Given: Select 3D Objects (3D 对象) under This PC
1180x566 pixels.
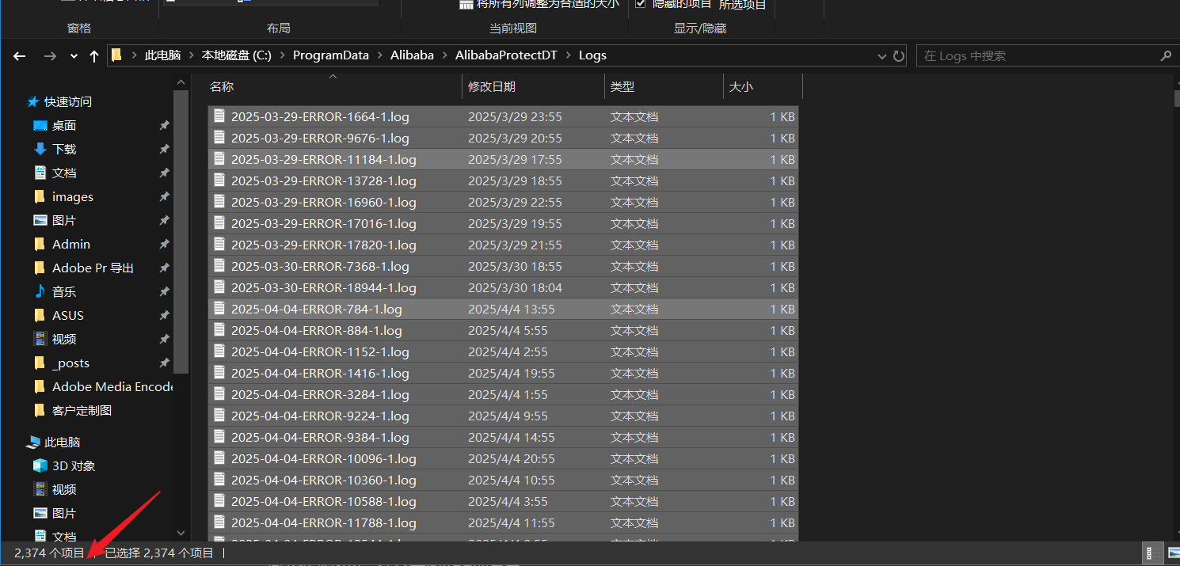Looking at the screenshot, I should (73, 466).
